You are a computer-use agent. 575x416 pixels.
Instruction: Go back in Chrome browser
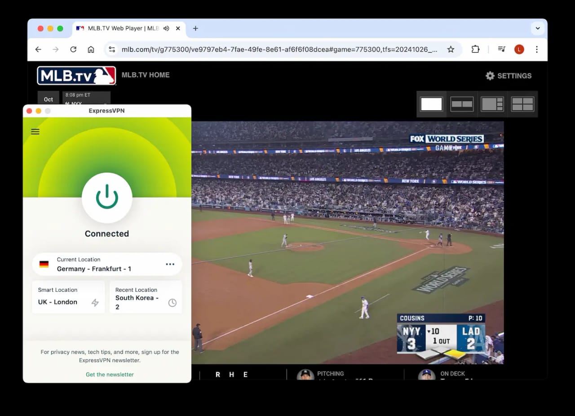click(38, 49)
